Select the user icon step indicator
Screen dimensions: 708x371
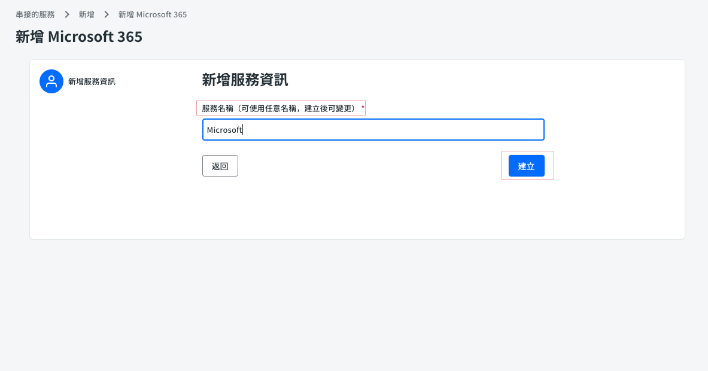(51, 81)
